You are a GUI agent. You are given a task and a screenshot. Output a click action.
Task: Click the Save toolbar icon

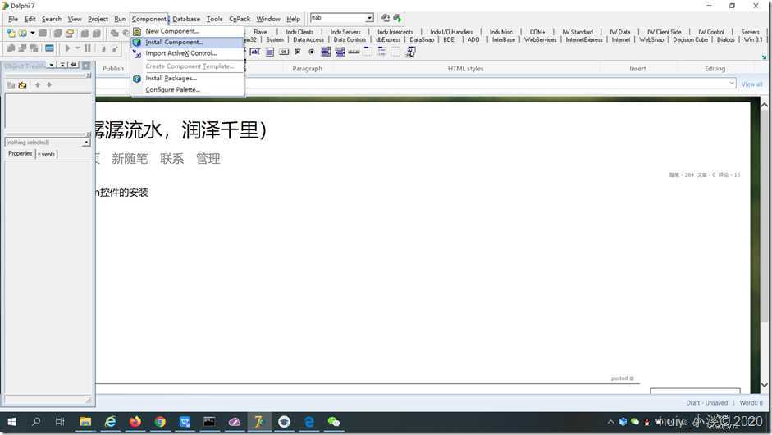tap(43, 34)
